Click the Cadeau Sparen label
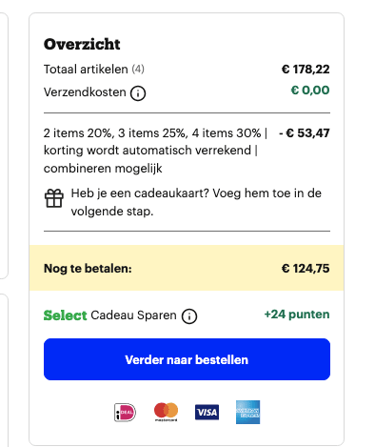This screenshot has height=447, width=375. click(x=133, y=315)
